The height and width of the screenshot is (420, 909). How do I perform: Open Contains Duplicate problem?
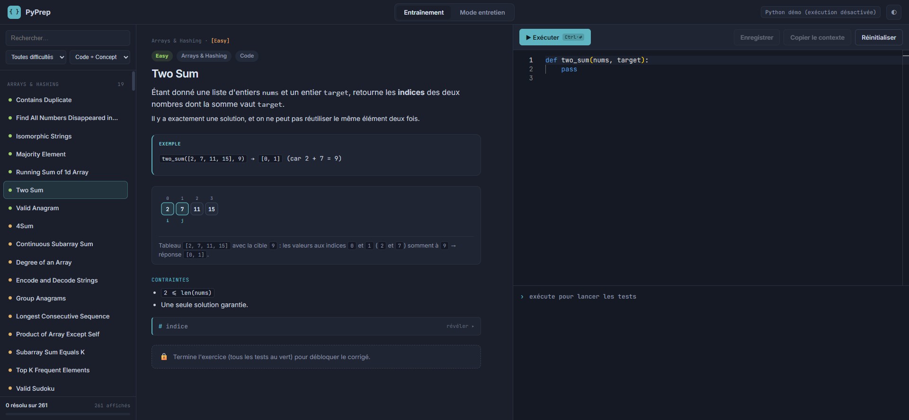pos(66,100)
